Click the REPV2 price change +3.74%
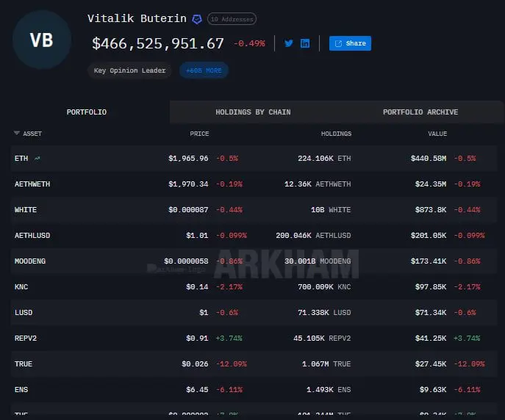 tap(229, 338)
